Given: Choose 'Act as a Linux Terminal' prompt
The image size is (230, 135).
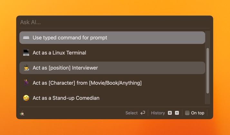Looking at the screenshot, I should (x=59, y=53).
